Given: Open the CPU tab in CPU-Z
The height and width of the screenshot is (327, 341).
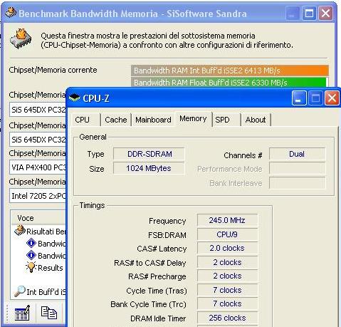Looking at the screenshot, I should click(86, 120).
